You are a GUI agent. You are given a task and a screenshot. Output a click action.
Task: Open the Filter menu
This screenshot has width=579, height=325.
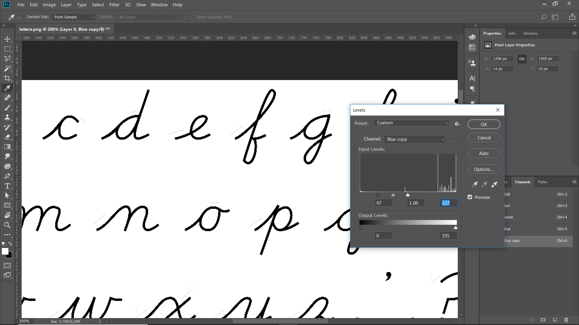point(114,5)
